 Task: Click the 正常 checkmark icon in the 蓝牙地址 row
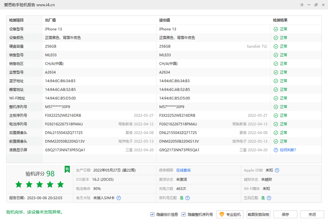(276, 81)
